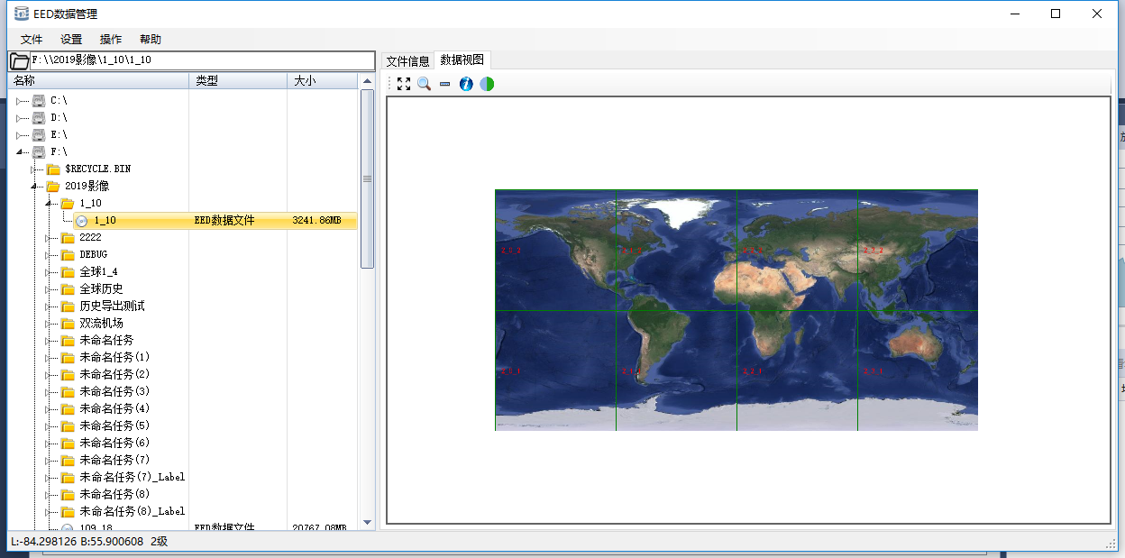Open the 文件 menu
The height and width of the screenshot is (558, 1125).
click(32, 40)
